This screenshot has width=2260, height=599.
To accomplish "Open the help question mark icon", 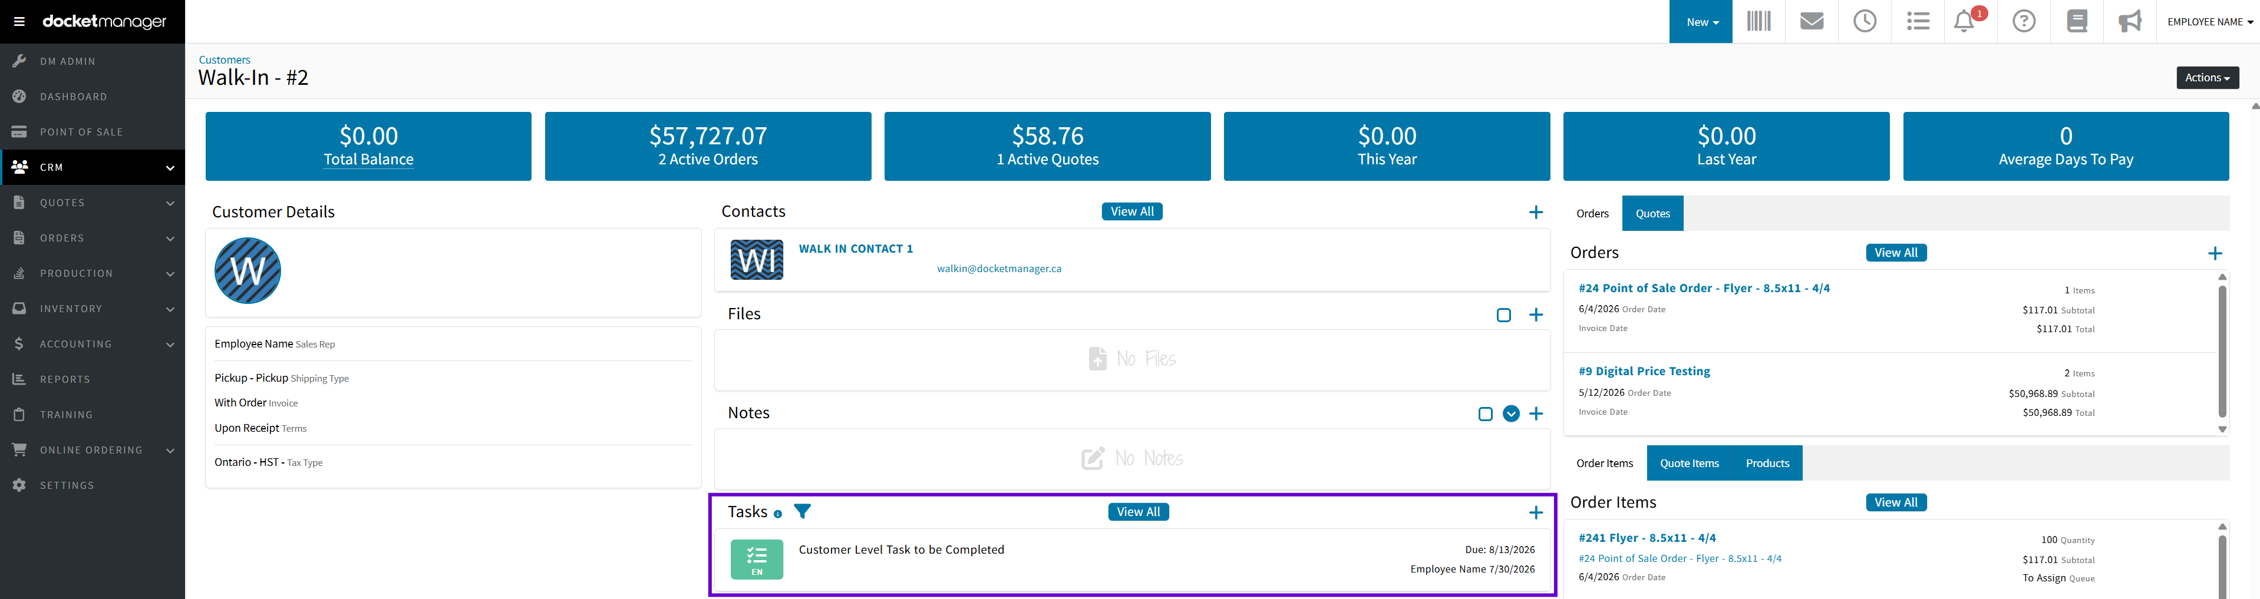I will click(2024, 21).
